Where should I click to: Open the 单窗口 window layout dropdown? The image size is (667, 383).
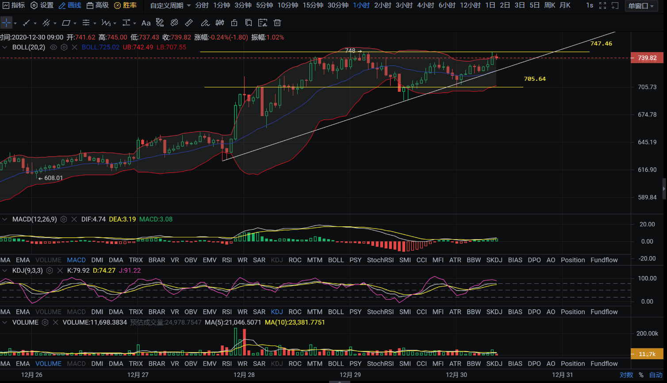click(641, 6)
